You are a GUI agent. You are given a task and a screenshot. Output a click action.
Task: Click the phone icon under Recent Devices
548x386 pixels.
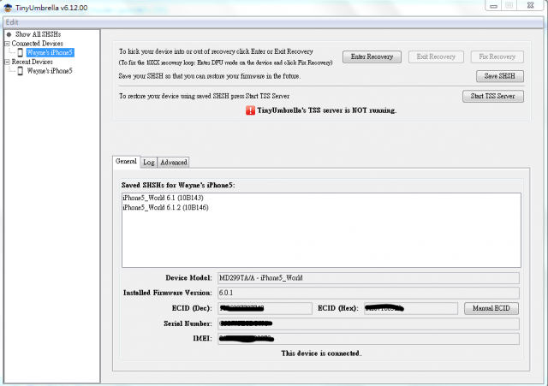click(21, 70)
